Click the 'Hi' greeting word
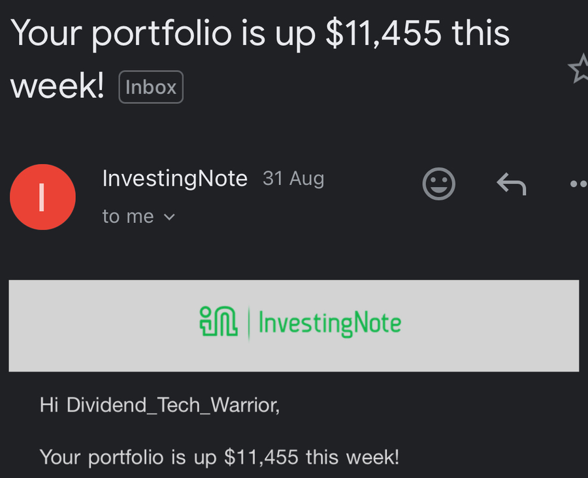Image resolution: width=588 pixels, height=478 pixels. (x=49, y=405)
